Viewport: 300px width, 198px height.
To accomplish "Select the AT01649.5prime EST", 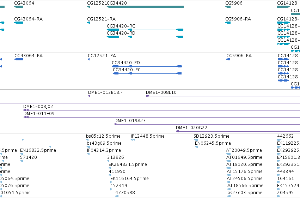I will click(228, 161).
